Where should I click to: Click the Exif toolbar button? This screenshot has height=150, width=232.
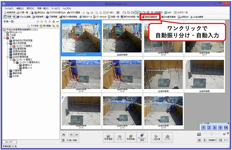click(x=168, y=13)
